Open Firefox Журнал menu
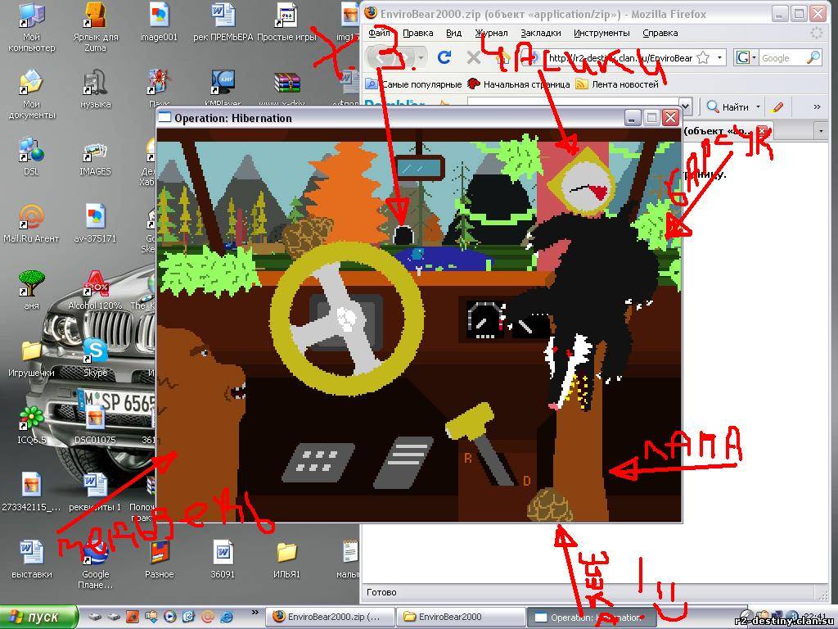This screenshot has height=629, width=838. (x=491, y=33)
